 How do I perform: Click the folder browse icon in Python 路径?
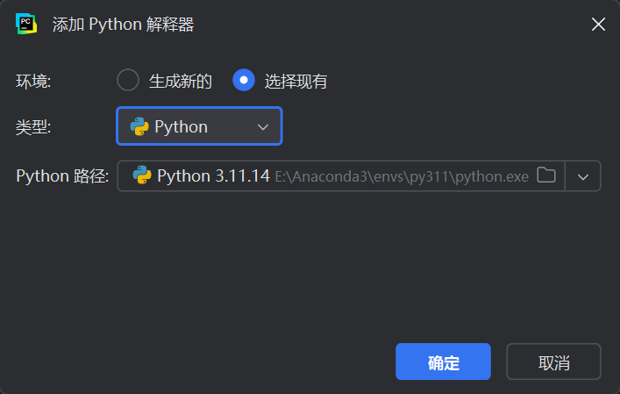click(x=546, y=176)
